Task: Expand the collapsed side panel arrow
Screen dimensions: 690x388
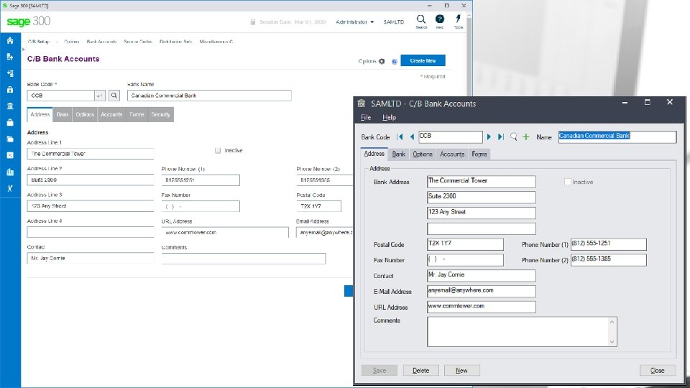Action: click(x=24, y=50)
